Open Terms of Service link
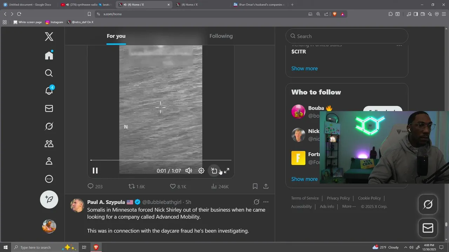449x252 pixels. pos(305,198)
